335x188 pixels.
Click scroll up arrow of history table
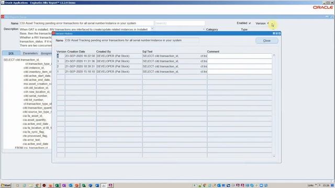coord(274,55)
